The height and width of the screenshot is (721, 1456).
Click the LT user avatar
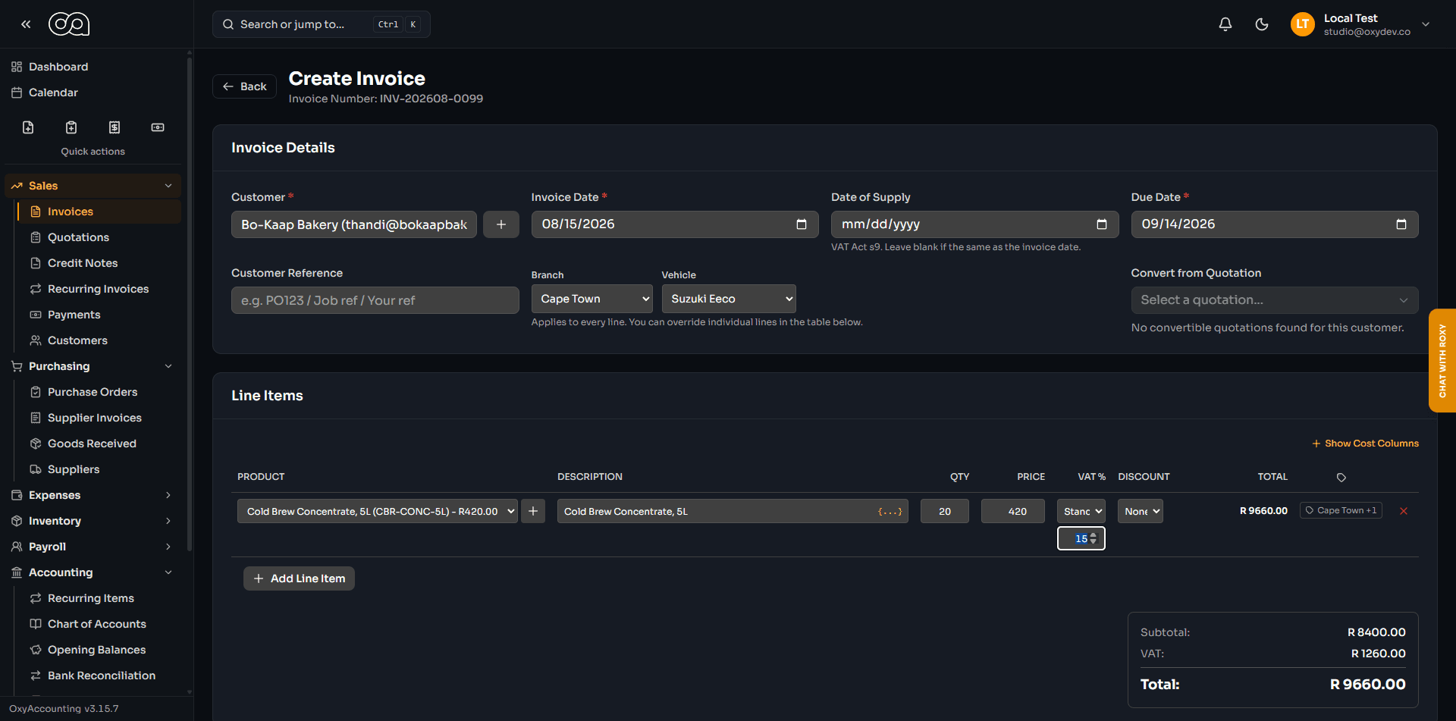pos(1303,24)
